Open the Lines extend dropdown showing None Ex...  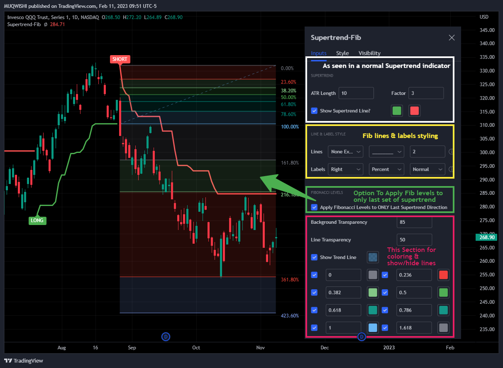(x=345, y=152)
